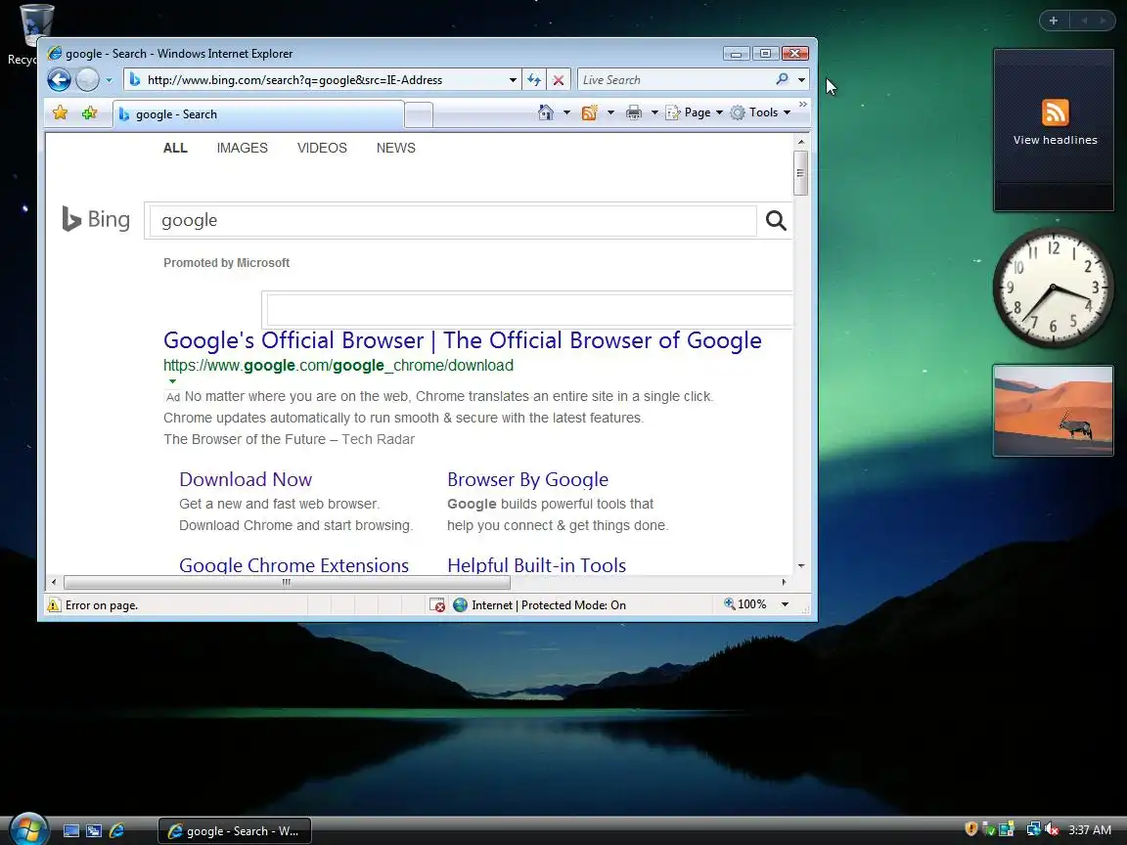Expand the address bar URL history dropdown
1127x845 pixels.
click(x=513, y=80)
